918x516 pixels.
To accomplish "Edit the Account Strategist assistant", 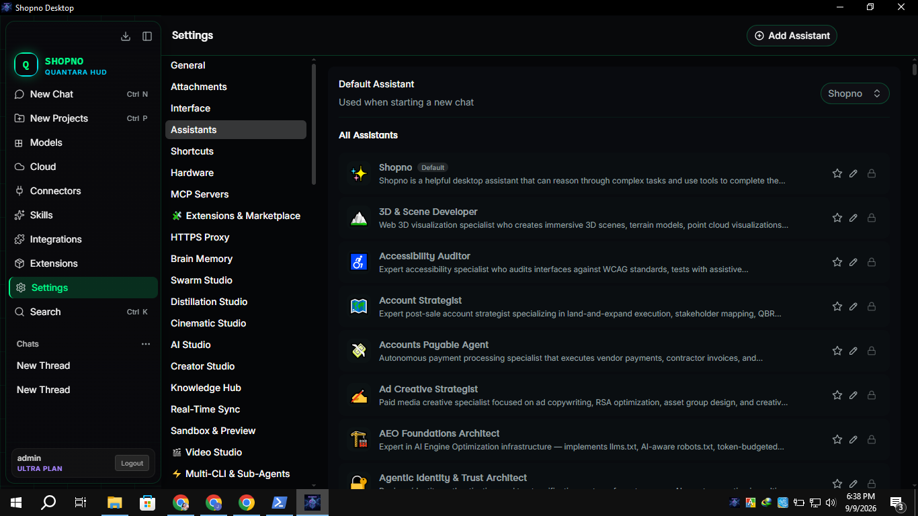I will click(x=853, y=306).
